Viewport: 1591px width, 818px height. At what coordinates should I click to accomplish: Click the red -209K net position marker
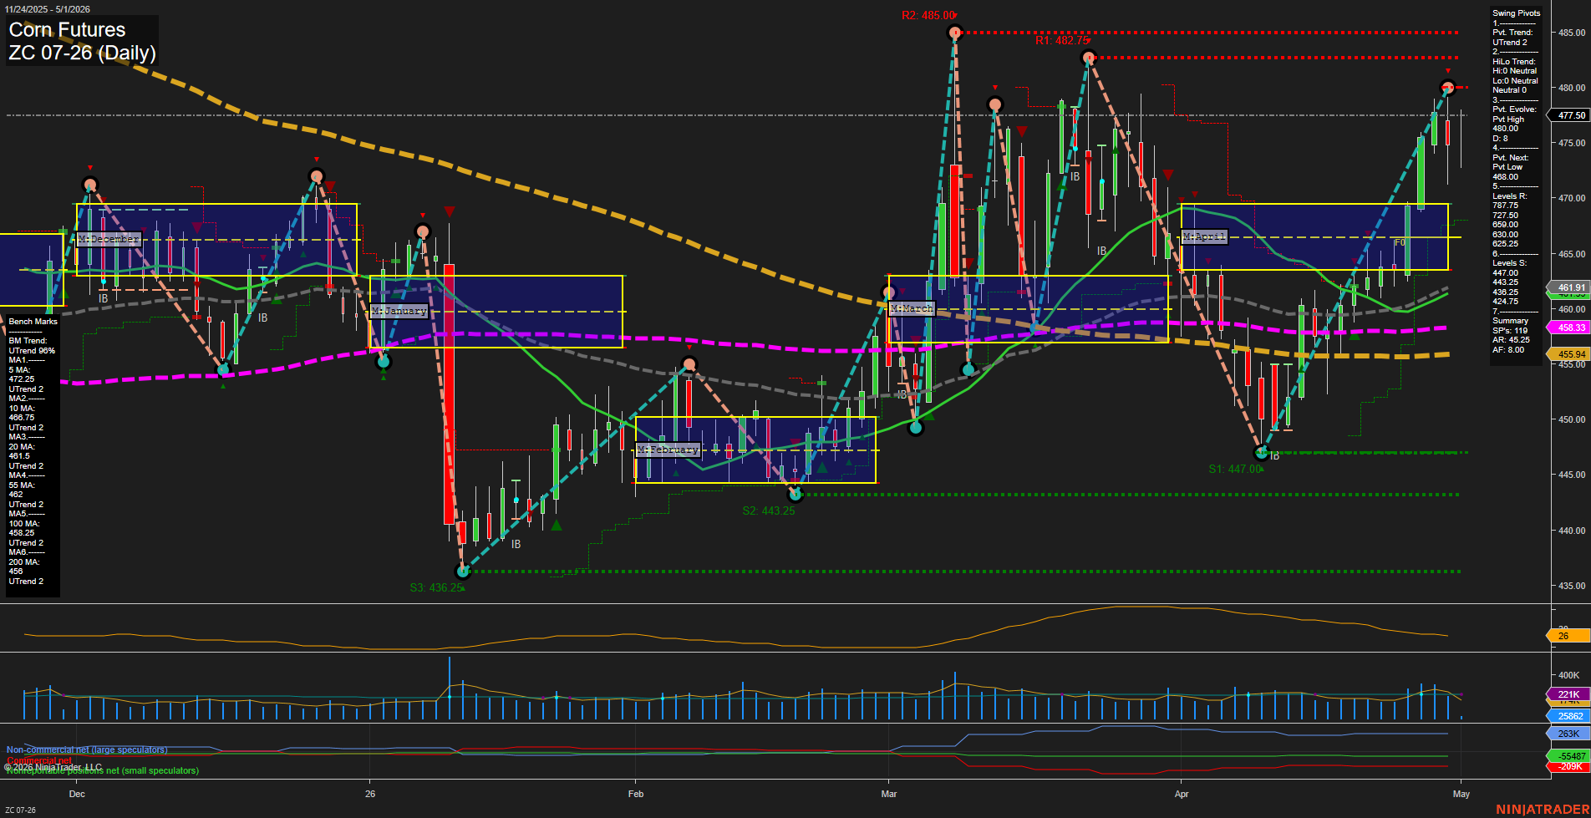click(1570, 766)
